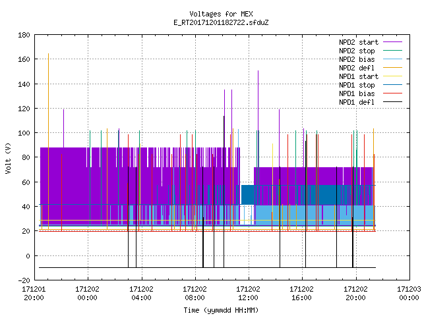422x316 pixels.
Task: Click the y-axis tick value 60
Action: [26, 182]
